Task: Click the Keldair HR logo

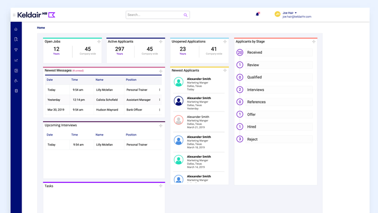Action: pos(36,15)
